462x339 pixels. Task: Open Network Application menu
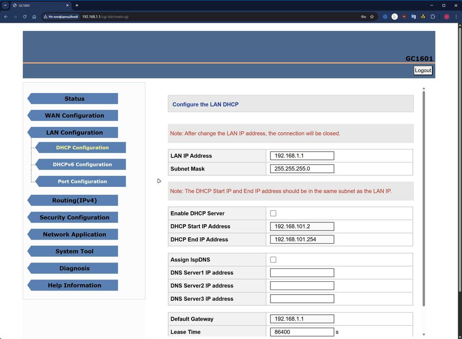pyautogui.click(x=73, y=234)
